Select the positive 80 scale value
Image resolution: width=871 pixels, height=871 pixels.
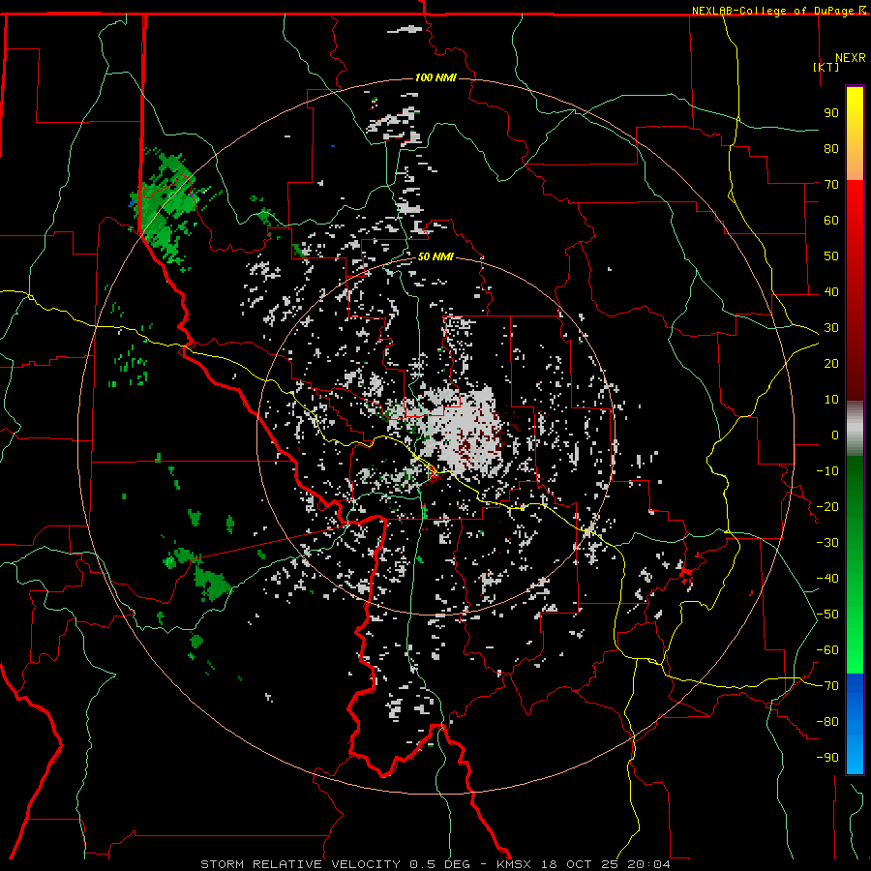coord(831,149)
